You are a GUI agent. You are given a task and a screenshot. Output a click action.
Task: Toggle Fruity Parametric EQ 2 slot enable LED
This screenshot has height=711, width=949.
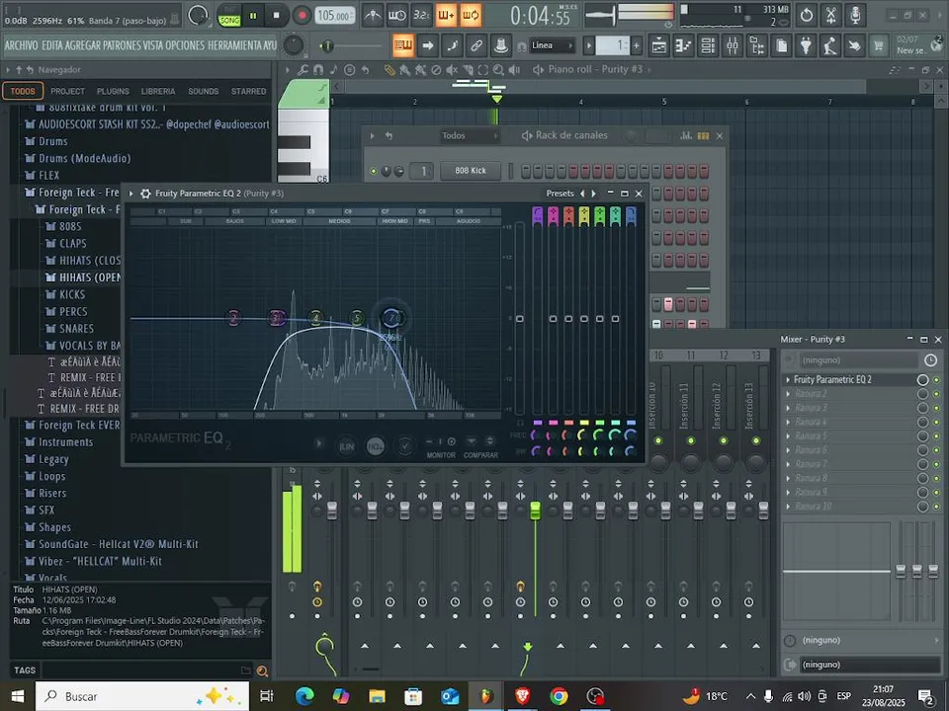pyautogui.click(x=936, y=379)
